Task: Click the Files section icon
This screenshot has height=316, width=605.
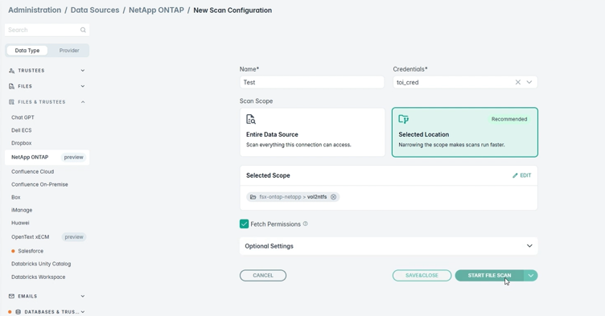Action: click(x=11, y=86)
